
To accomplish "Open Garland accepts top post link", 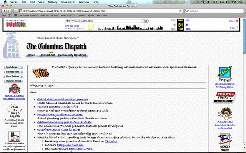I will pos(64,122).
